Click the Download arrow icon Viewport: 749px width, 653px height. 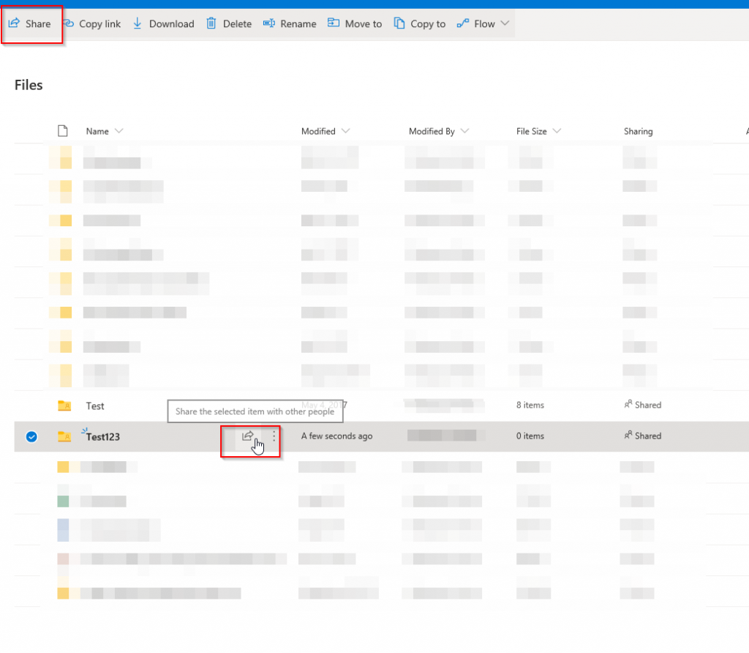(138, 23)
